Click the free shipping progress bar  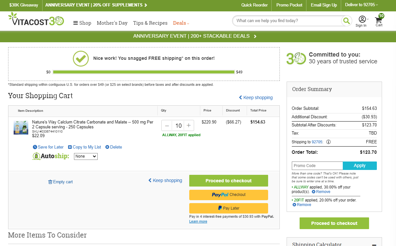144,72
